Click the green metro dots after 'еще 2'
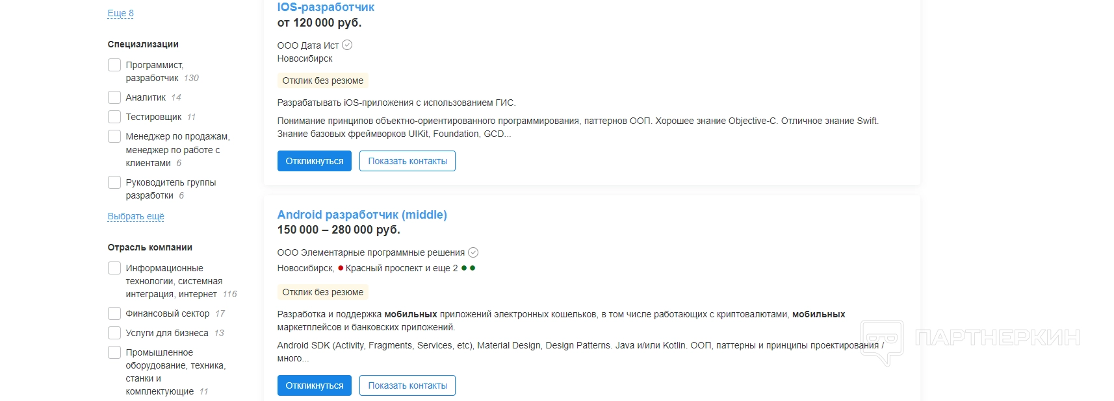The width and height of the screenshot is (1114, 401). coord(468,268)
